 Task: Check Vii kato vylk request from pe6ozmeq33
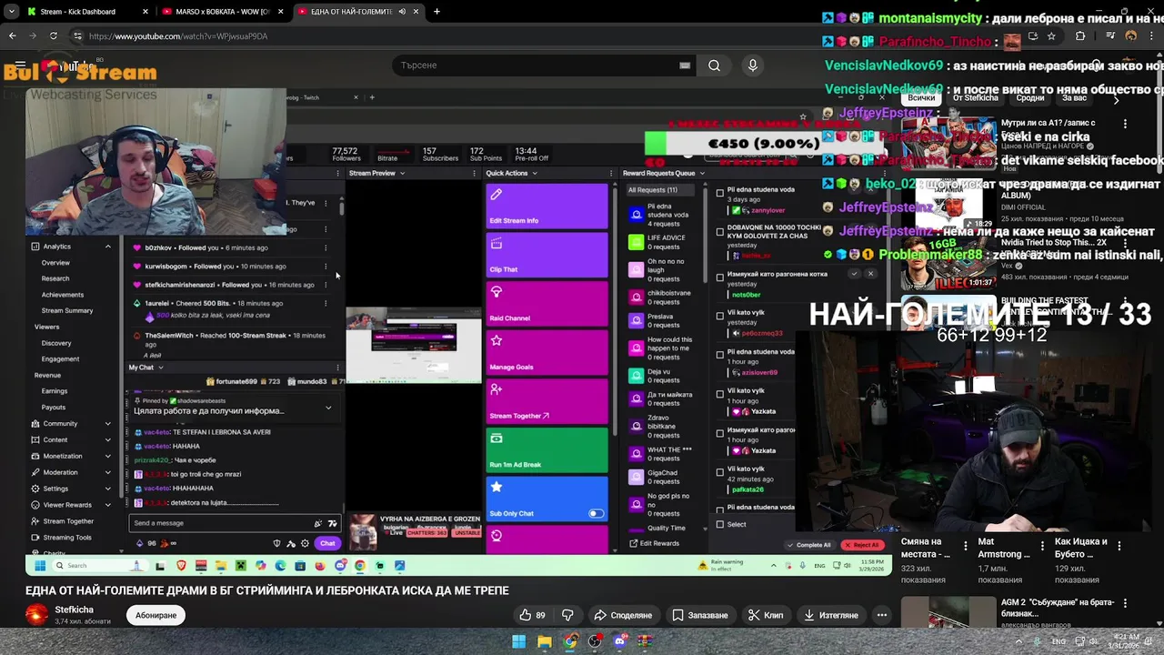tap(720, 316)
